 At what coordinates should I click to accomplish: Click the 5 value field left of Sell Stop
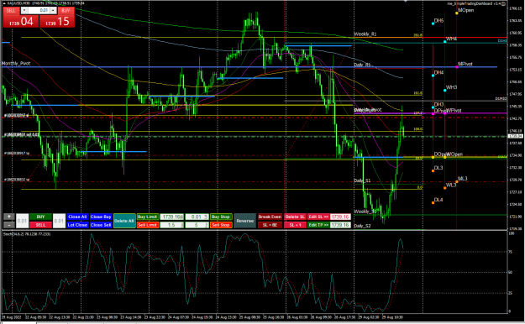[197, 225]
